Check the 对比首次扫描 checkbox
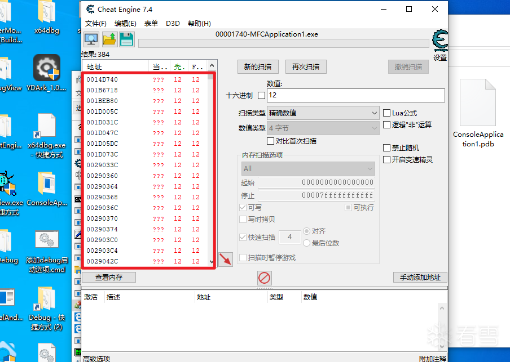Viewport: 510px width, 362px height. (x=270, y=141)
